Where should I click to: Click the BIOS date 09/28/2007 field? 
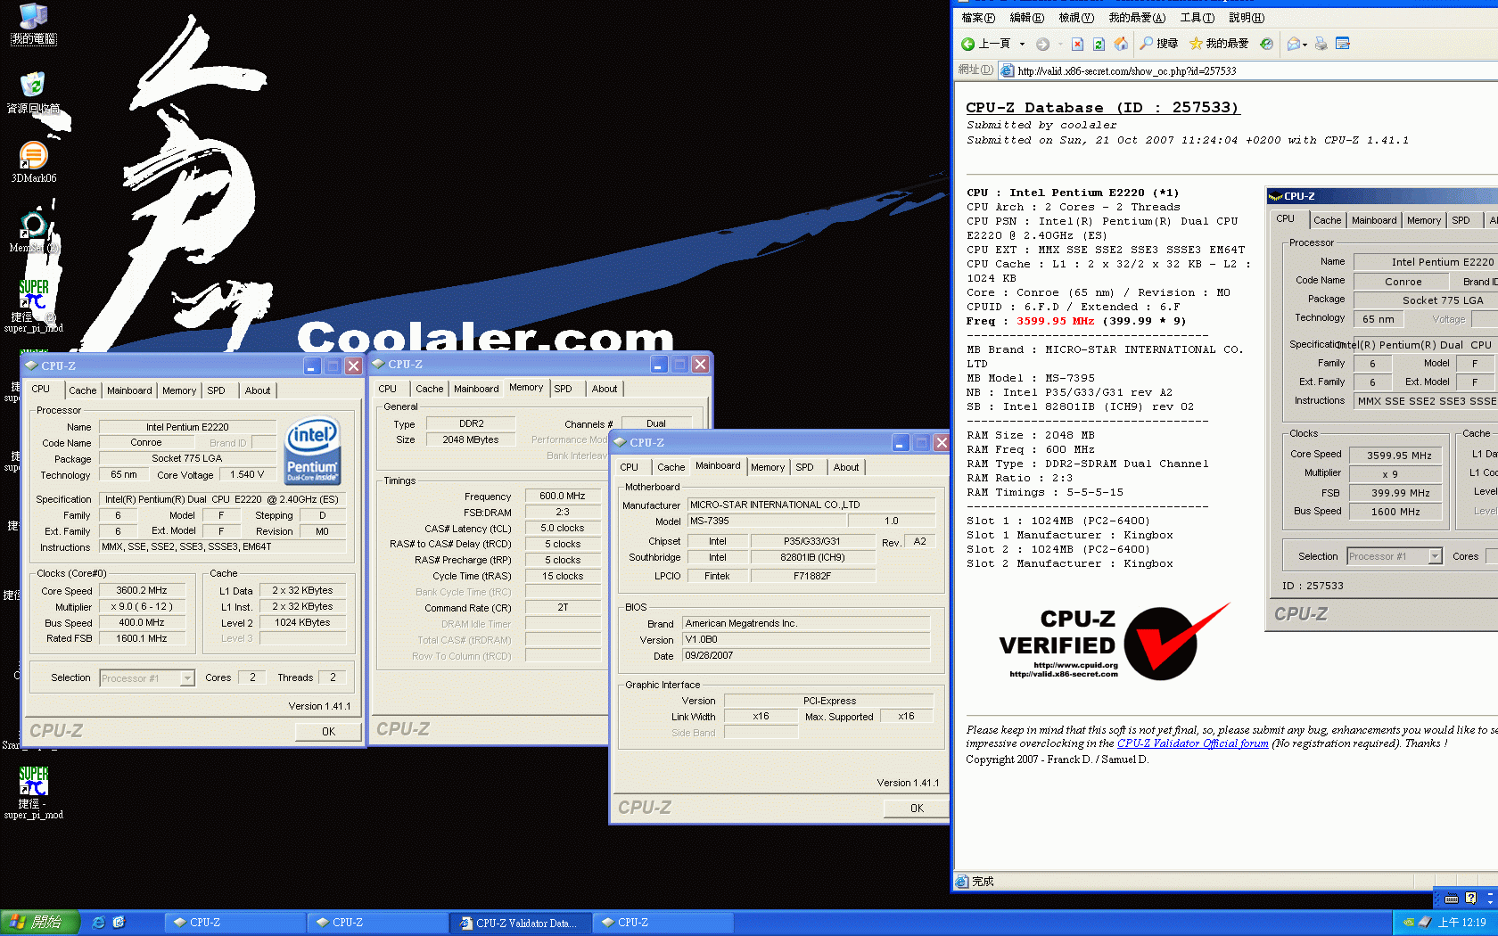click(x=806, y=655)
